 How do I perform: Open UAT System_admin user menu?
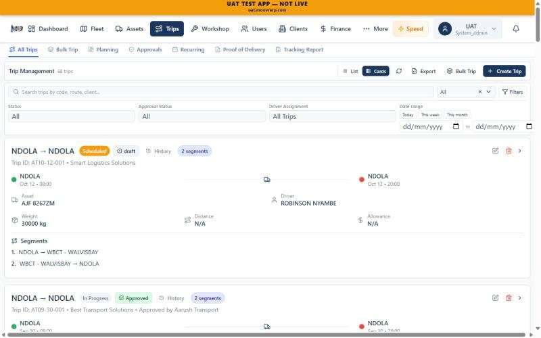tap(467, 28)
